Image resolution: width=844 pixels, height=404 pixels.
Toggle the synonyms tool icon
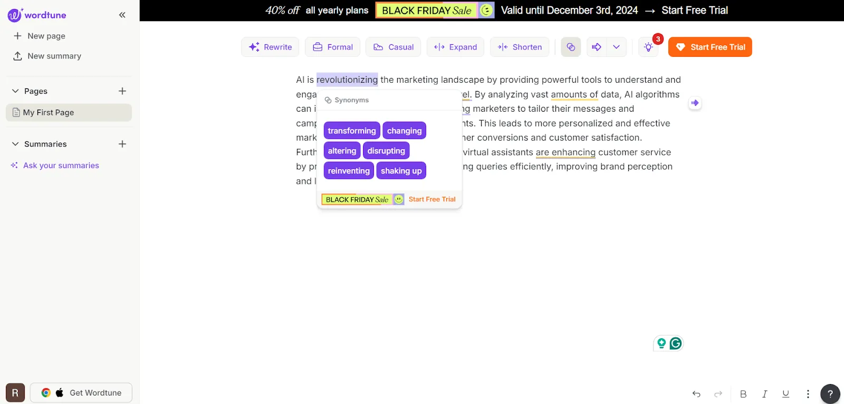point(571,47)
